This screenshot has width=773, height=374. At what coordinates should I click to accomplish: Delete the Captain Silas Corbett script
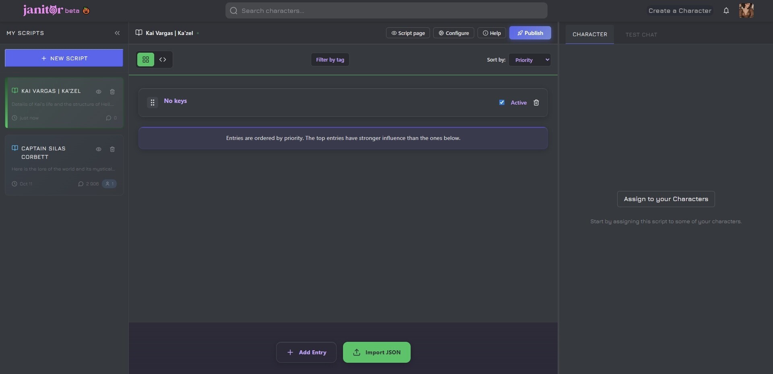[112, 149]
